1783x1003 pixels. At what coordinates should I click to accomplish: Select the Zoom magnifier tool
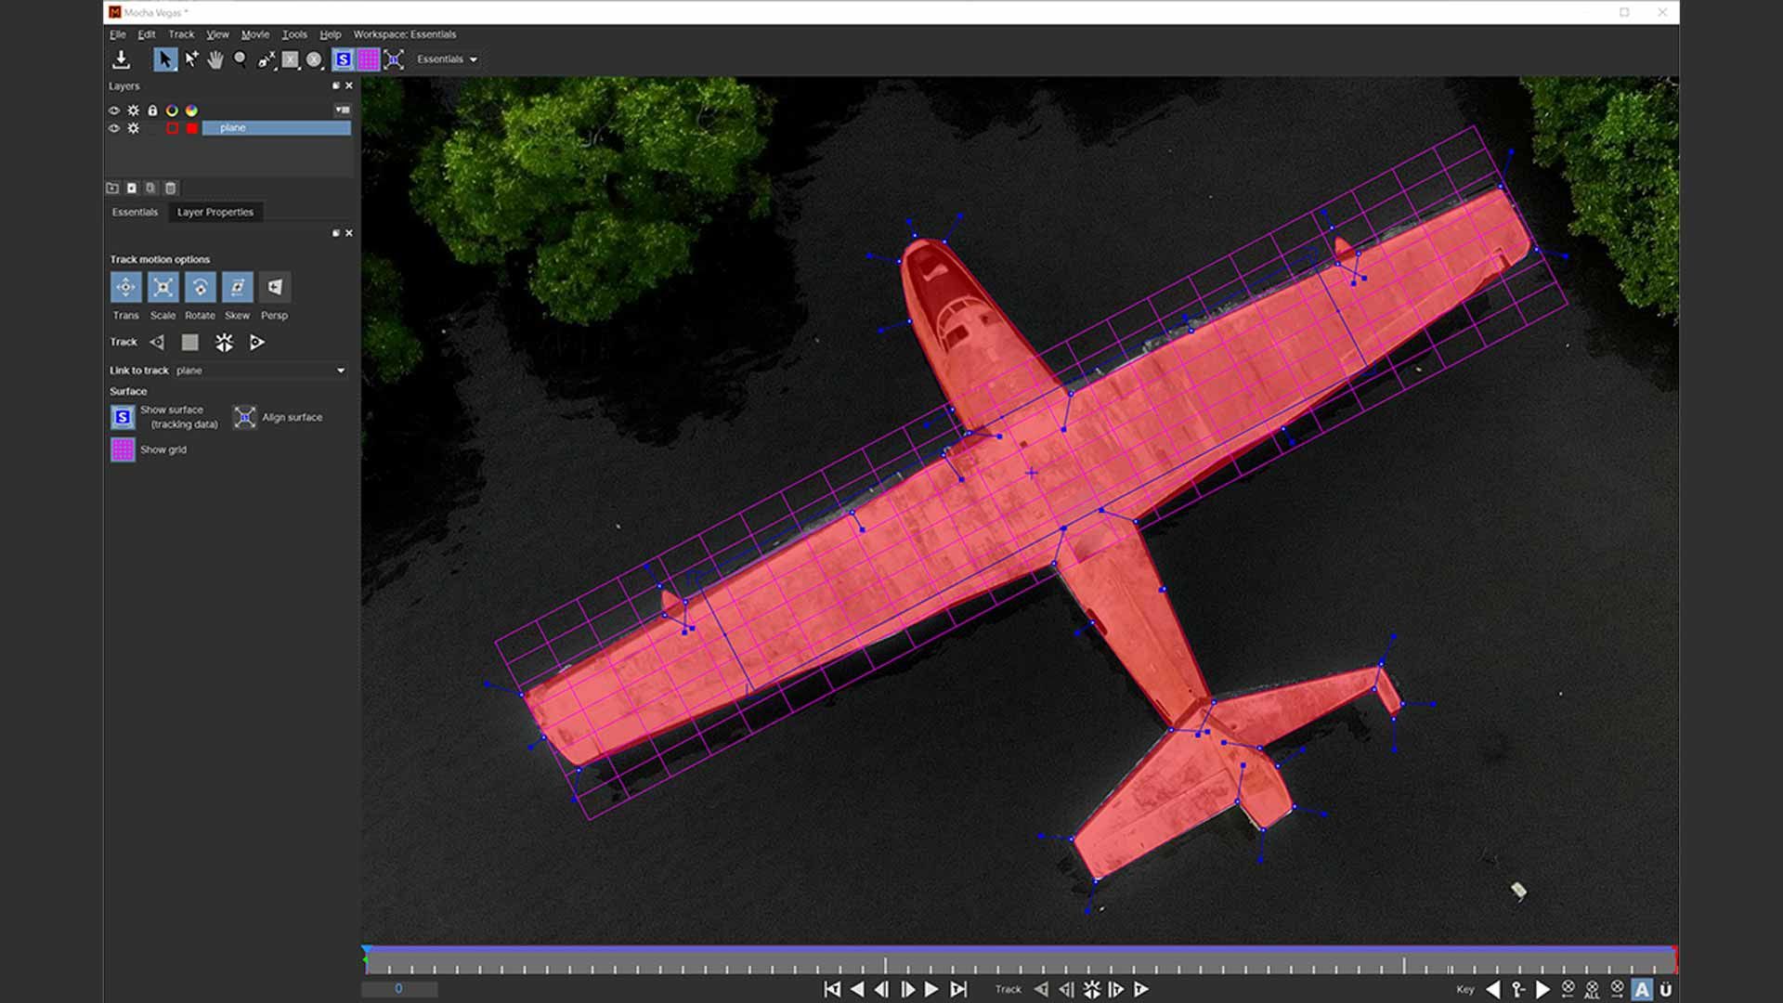click(241, 59)
